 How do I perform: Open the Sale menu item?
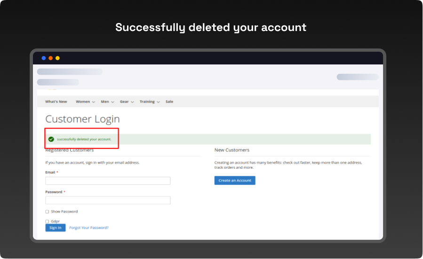(x=169, y=102)
